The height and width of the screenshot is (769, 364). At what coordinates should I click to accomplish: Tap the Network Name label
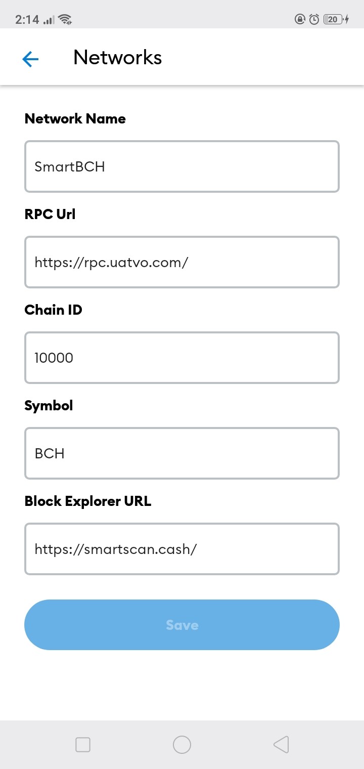point(75,118)
